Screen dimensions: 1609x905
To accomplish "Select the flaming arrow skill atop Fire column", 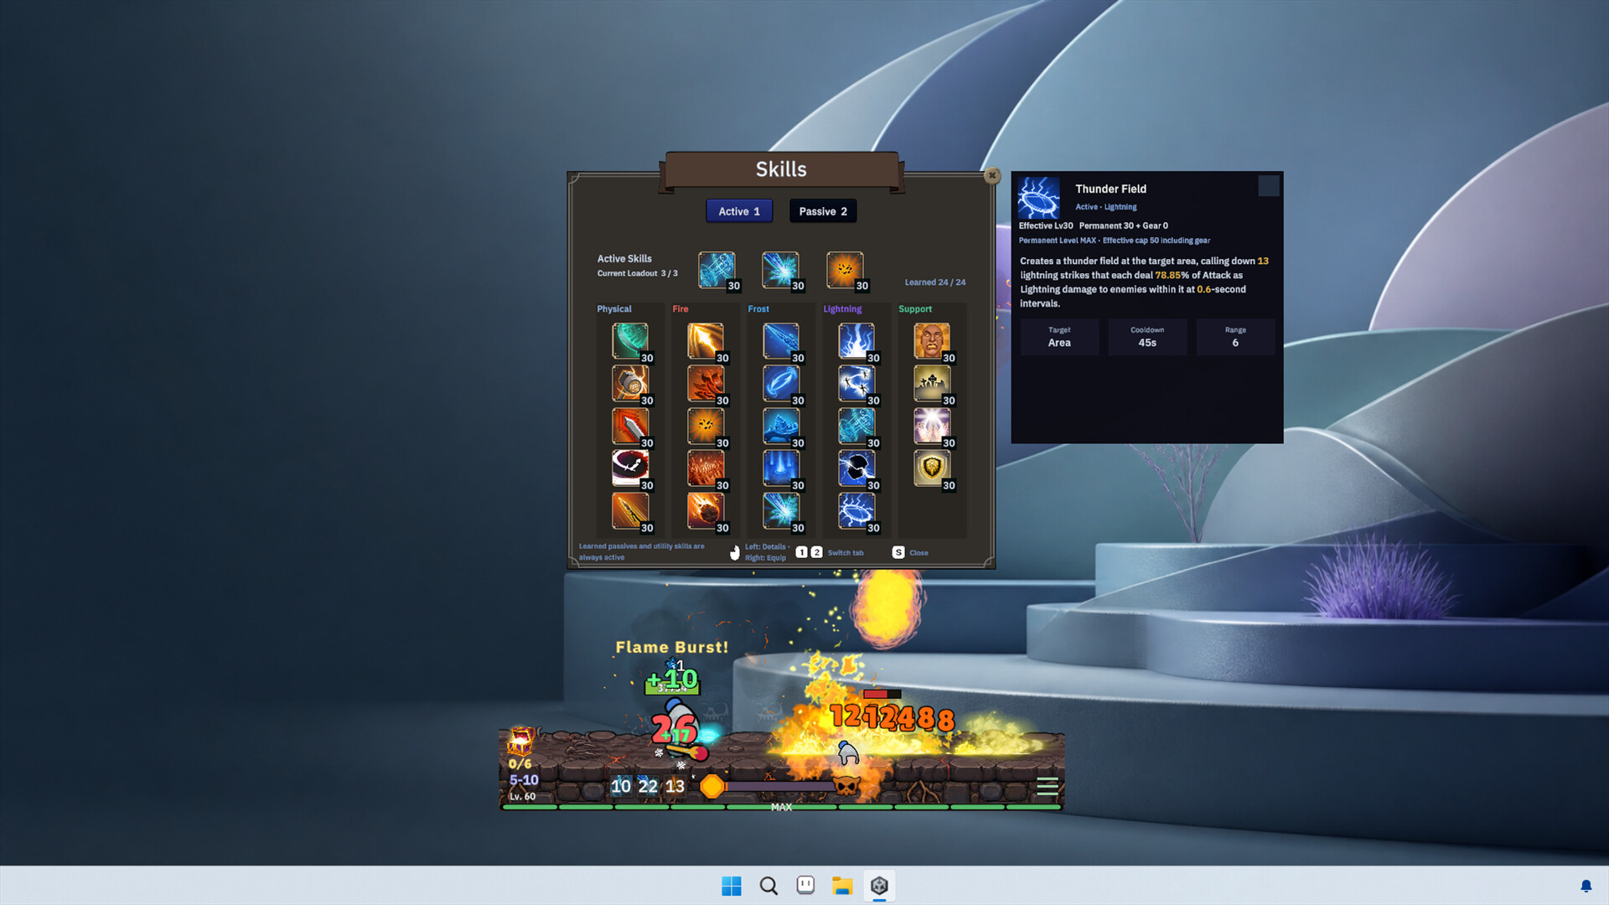I will point(705,340).
